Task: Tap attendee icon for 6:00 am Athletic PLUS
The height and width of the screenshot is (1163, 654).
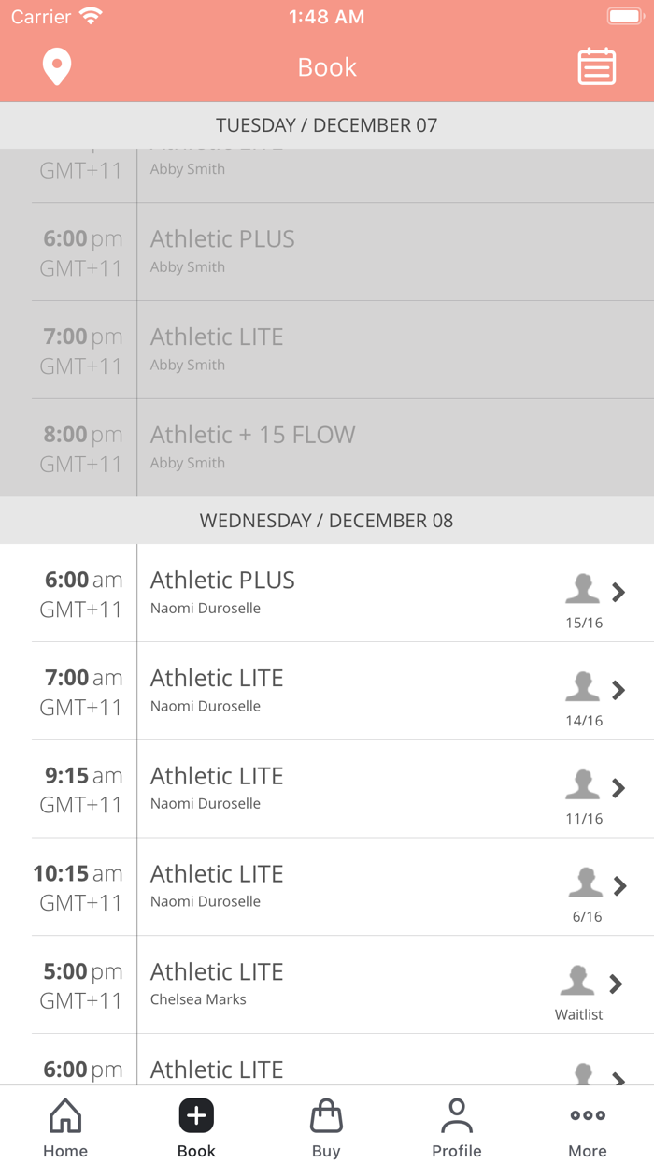Action: pos(582,589)
